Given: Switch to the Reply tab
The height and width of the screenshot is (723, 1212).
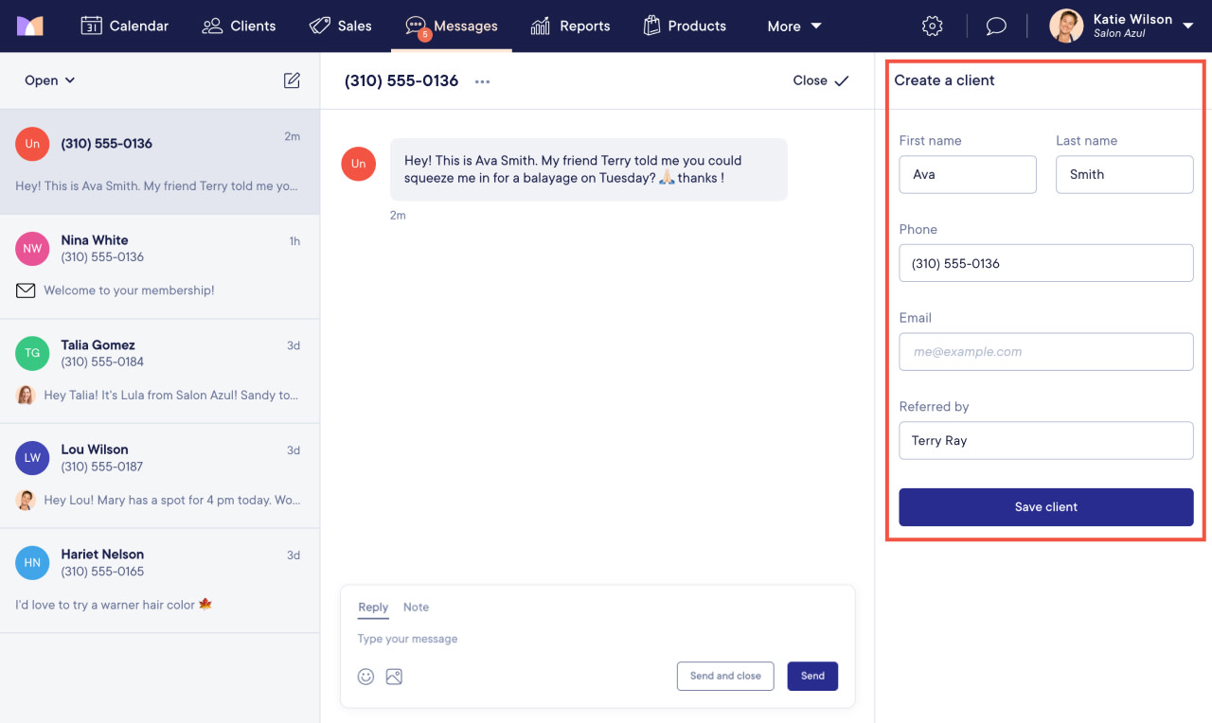Looking at the screenshot, I should pyautogui.click(x=373, y=608).
